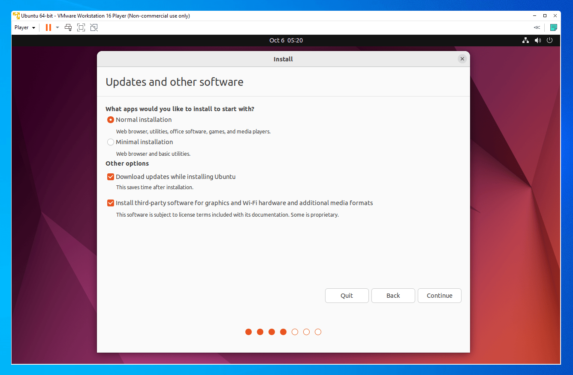The image size is (573, 375).
Task: Click the Continue button
Action: click(x=440, y=296)
